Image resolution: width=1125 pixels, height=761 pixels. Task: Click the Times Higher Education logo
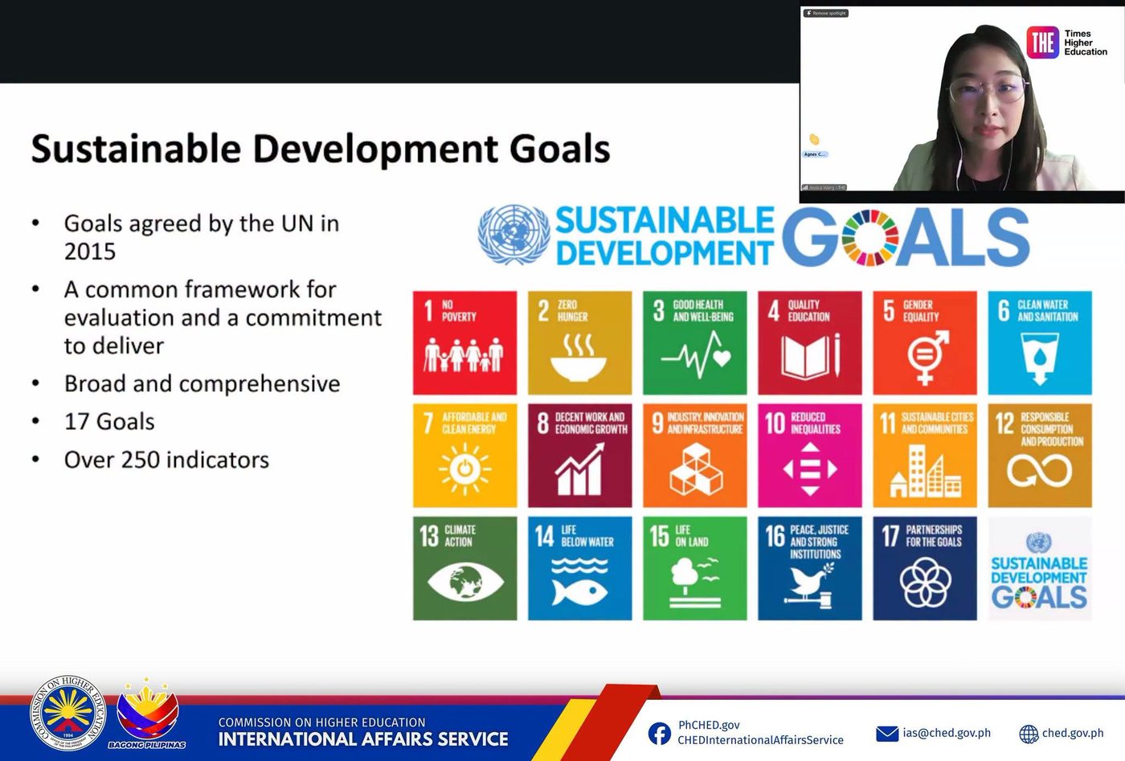[1067, 43]
